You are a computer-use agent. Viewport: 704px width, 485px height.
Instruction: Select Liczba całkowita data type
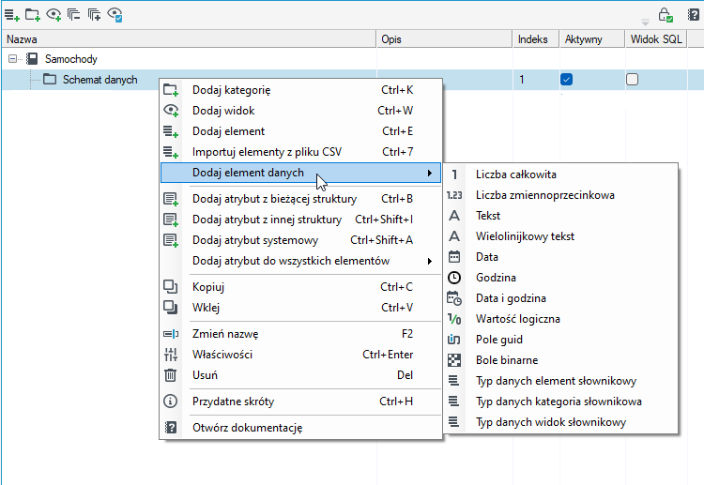[560, 174]
